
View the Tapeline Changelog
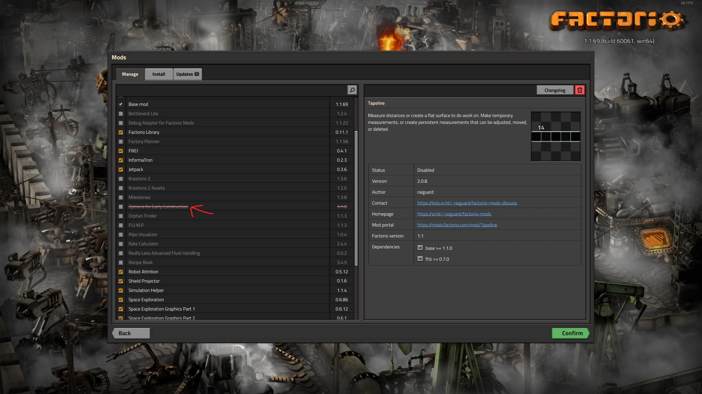555,90
